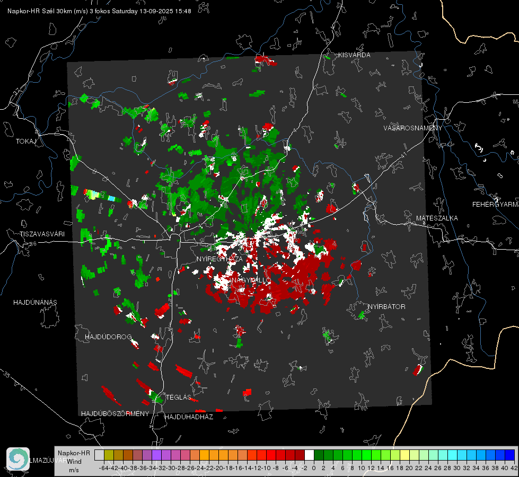Click the 0 value on the legend scale

pyautogui.click(x=314, y=468)
